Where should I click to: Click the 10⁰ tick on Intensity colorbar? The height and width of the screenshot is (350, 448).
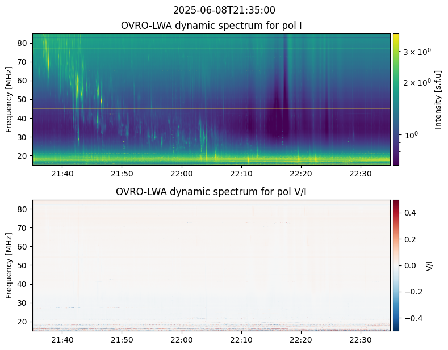[x=411, y=136]
